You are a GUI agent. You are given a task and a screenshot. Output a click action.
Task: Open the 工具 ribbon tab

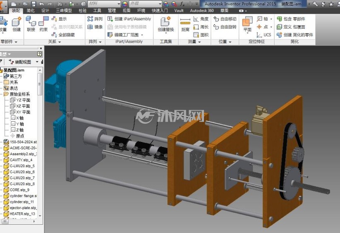pos(97,11)
